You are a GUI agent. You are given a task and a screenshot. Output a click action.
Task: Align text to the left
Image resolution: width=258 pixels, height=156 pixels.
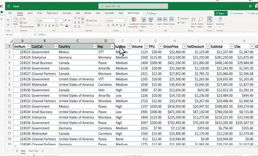[x=75, y=22]
